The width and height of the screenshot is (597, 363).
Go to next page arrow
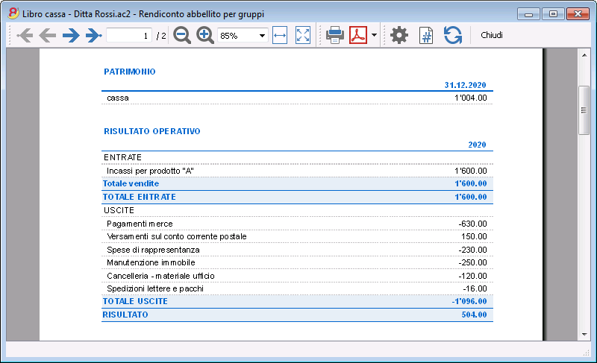coord(71,35)
